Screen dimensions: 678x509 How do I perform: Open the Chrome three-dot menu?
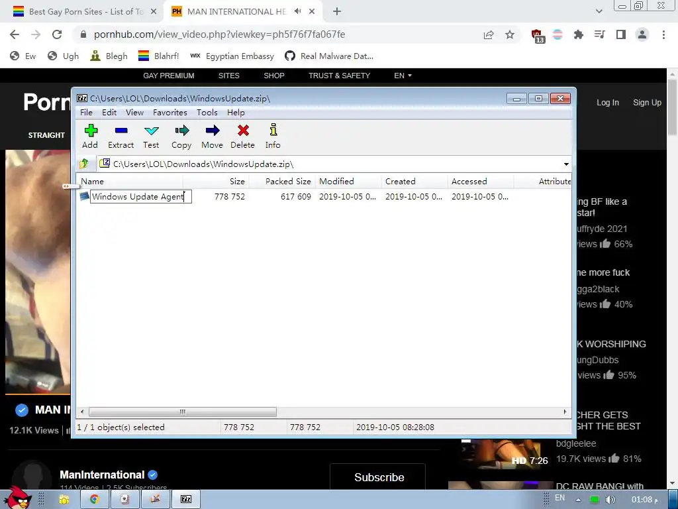663,34
